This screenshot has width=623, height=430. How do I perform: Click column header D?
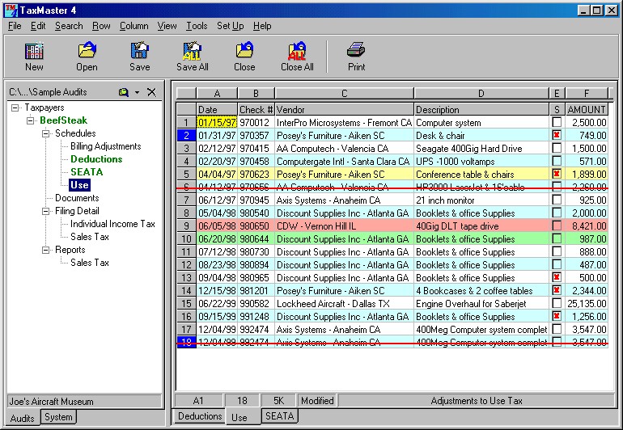(x=481, y=93)
